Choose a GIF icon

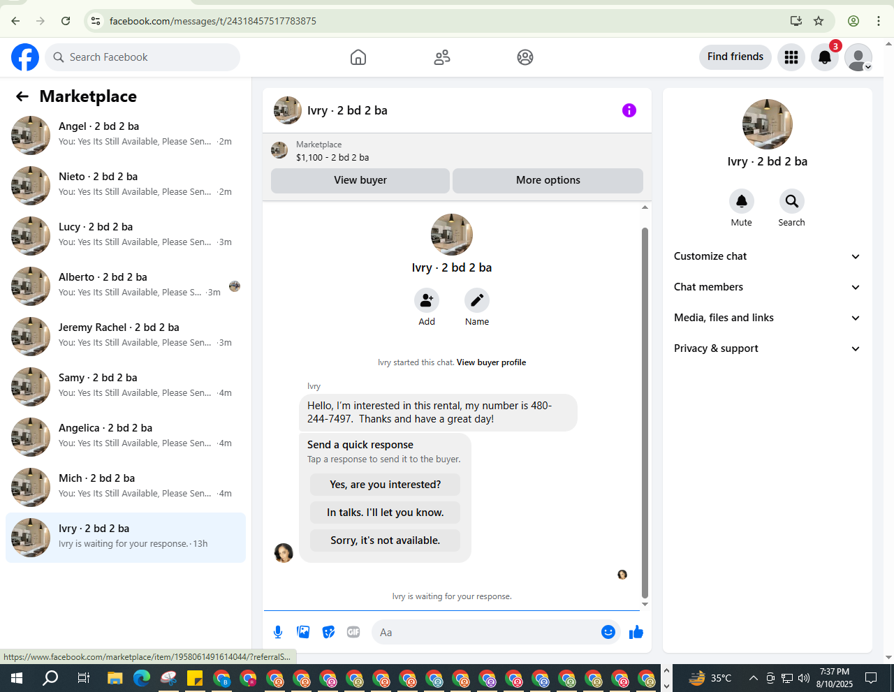(353, 632)
